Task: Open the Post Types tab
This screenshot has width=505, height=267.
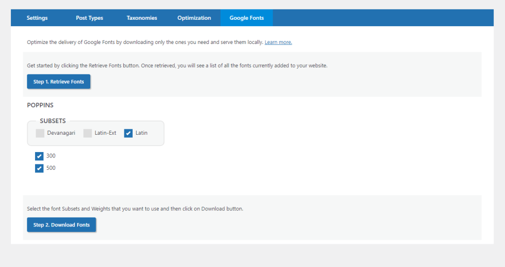Action: 89,18
